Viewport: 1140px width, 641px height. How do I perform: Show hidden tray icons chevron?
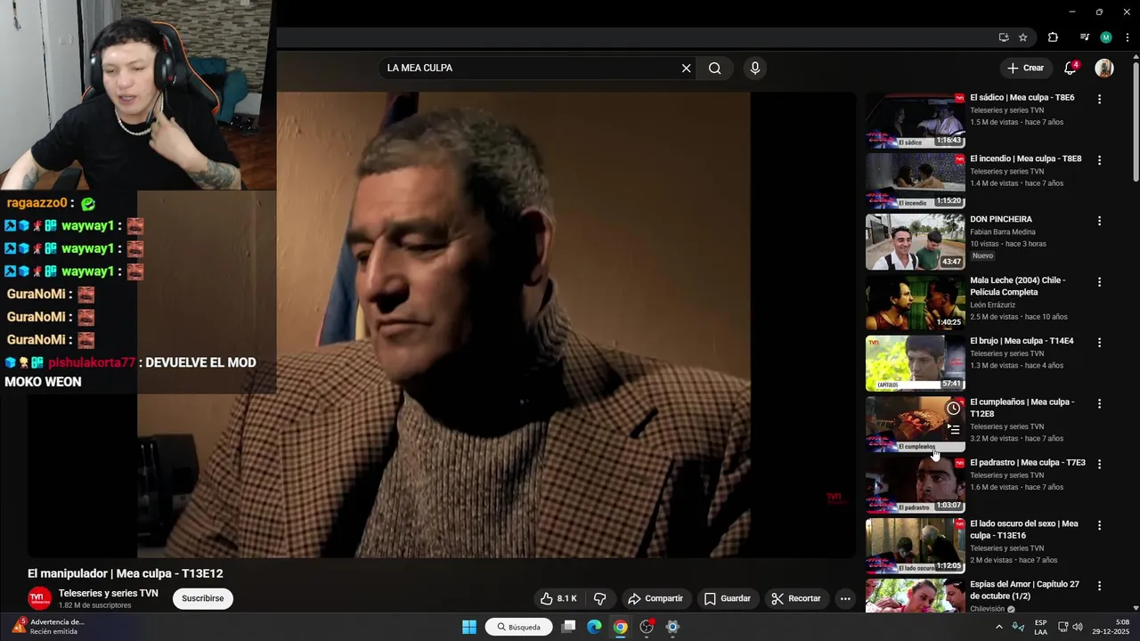(x=998, y=627)
